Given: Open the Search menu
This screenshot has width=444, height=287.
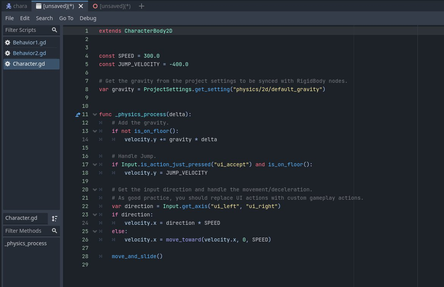Looking at the screenshot, I should tap(44, 18).
